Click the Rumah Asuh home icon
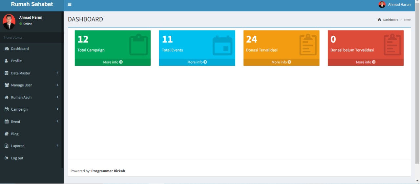This screenshot has height=184, width=420. pos(7,98)
